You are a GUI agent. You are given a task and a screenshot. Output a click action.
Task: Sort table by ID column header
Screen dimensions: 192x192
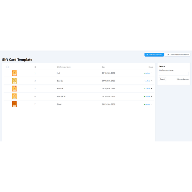click(35, 67)
